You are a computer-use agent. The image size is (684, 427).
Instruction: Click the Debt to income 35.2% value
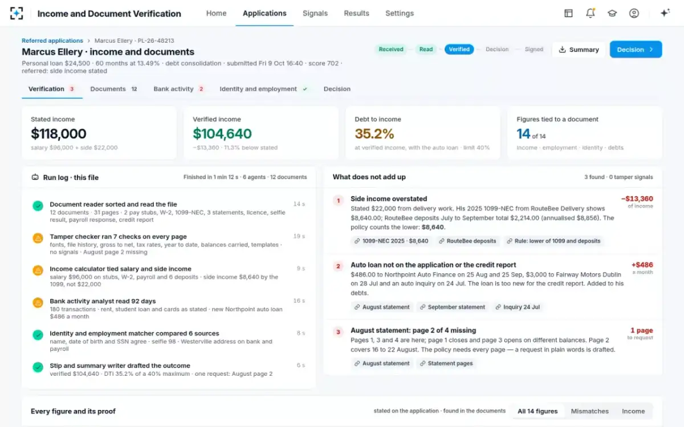point(374,134)
